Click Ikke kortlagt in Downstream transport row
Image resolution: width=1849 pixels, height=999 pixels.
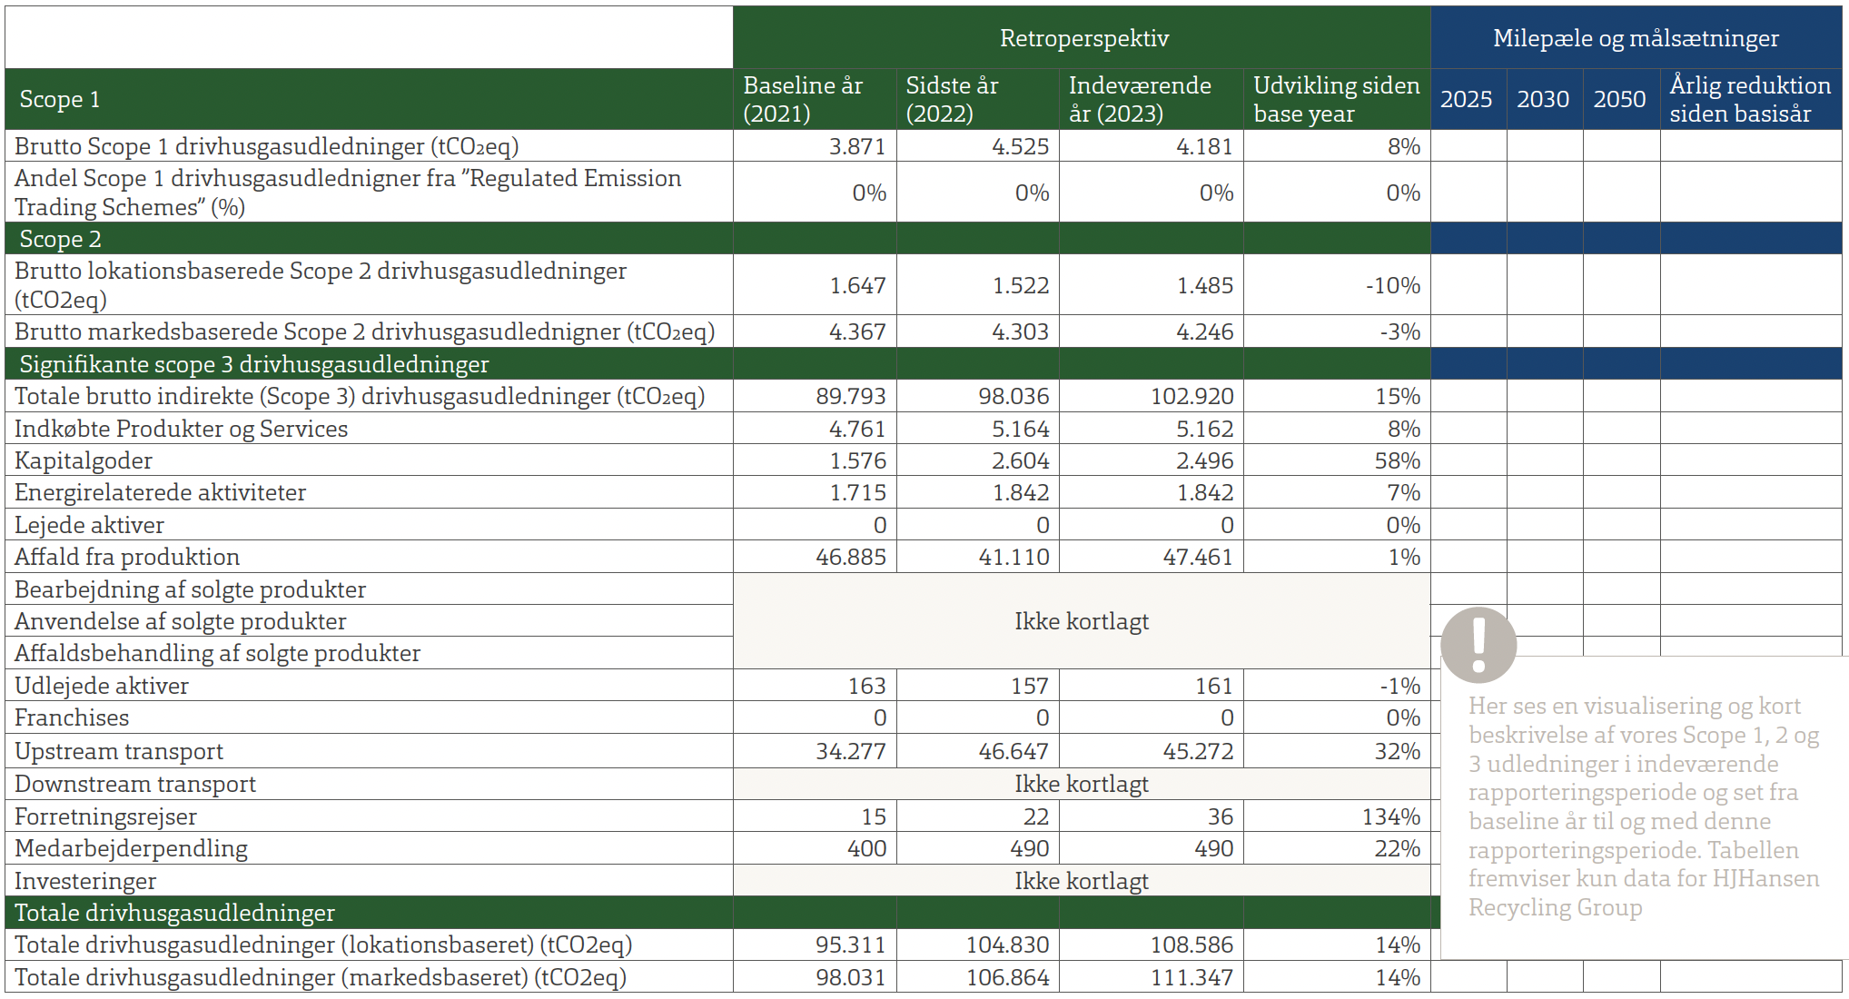pos(1081,784)
